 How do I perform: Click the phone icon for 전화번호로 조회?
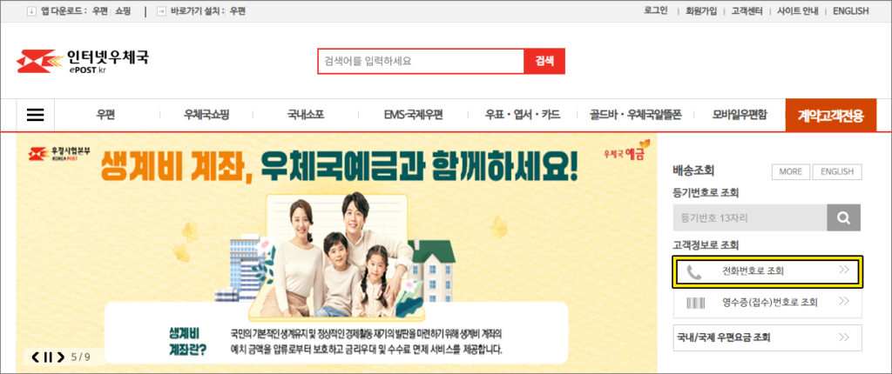tap(694, 272)
